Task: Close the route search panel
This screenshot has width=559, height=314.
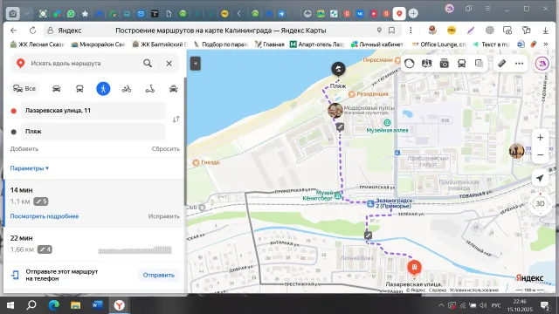Action: click(169, 64)
